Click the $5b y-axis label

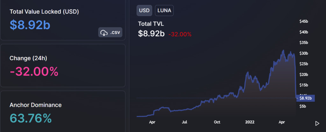303,106
